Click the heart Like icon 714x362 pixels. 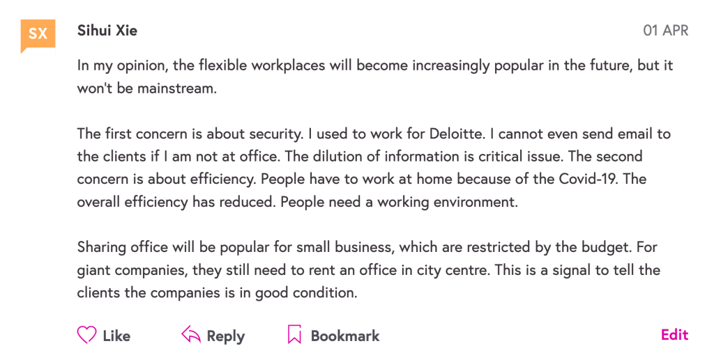point(86,336)
